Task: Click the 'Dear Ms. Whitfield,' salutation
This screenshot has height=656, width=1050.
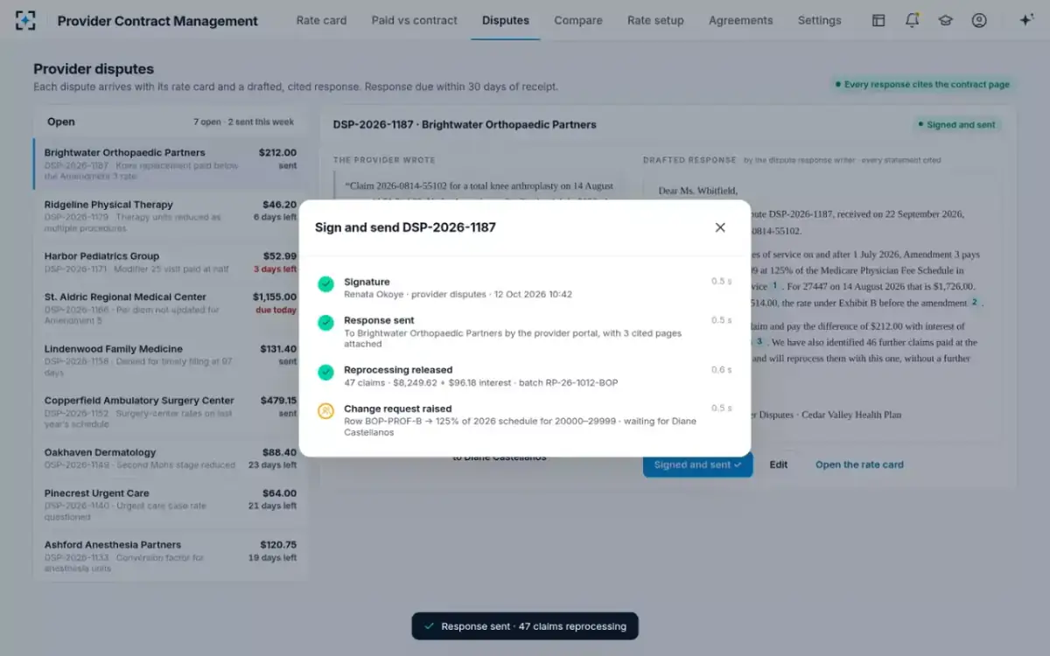Action: pyautogui.click(x=698, y=191)
